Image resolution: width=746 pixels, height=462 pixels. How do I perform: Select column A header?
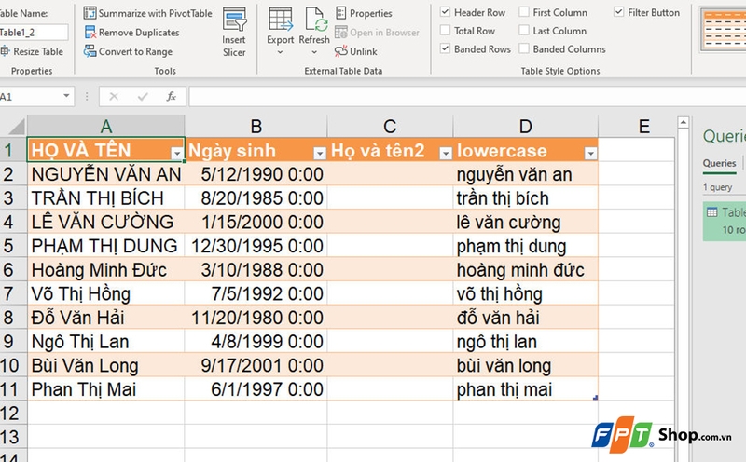(x=106, y=127)
